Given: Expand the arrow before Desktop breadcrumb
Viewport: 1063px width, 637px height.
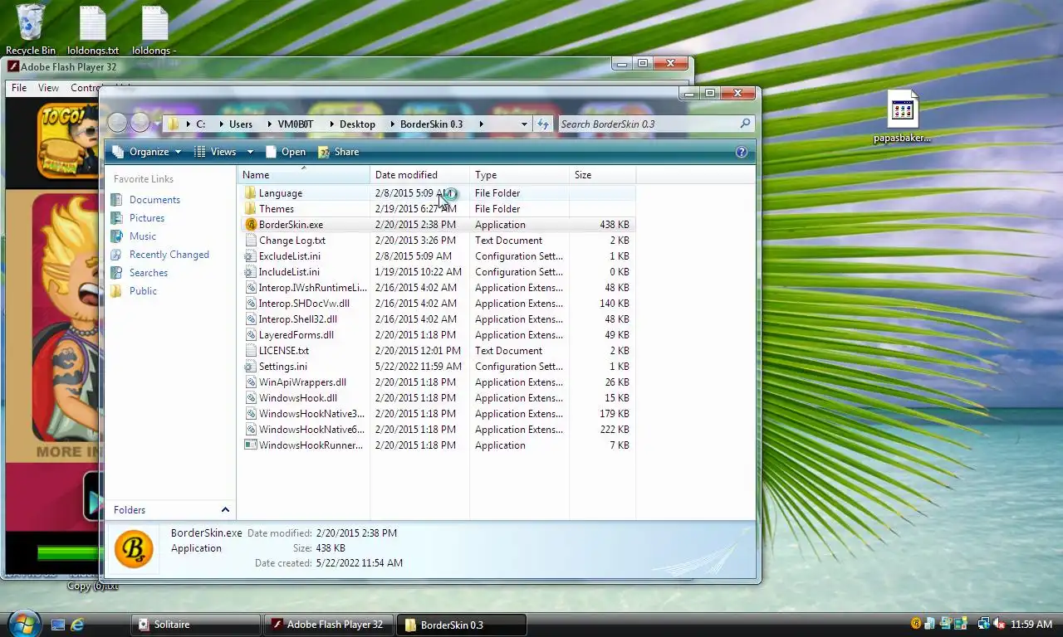Looking at the screenshot, I should (332, 124).
